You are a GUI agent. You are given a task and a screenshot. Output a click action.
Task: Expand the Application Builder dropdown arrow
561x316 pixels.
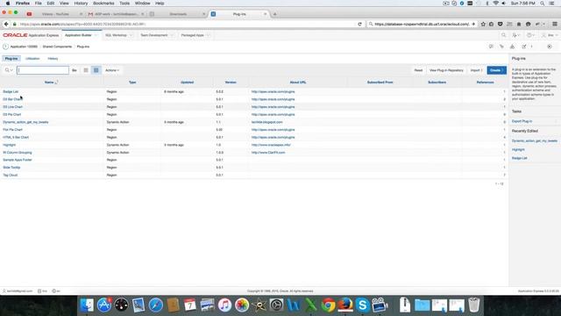pos(96,35)
